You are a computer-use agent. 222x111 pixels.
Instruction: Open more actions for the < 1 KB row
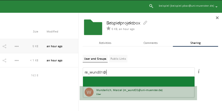click(x=17, y=60)
